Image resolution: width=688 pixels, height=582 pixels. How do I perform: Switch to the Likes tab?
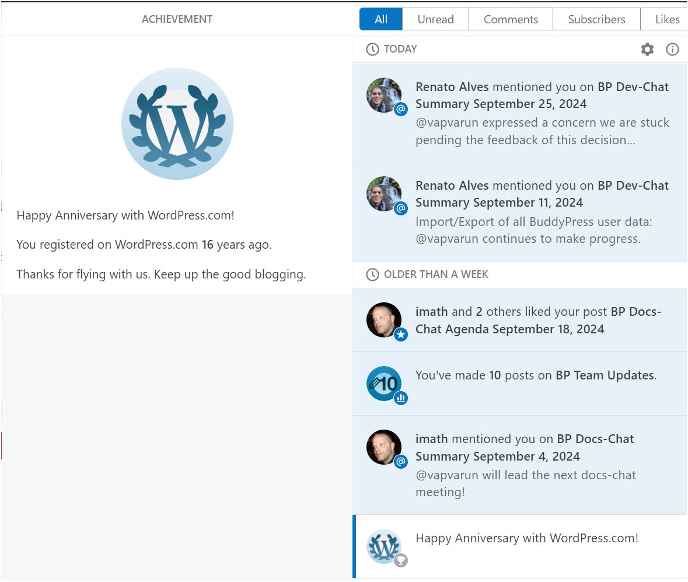(x=664, y=19)
